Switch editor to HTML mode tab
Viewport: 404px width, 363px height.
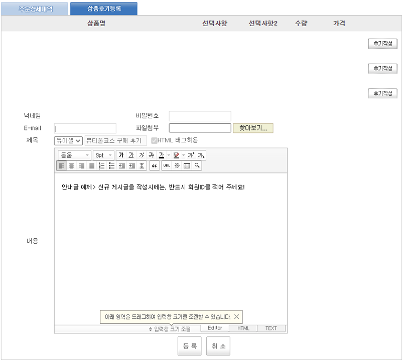coord(243,328)
